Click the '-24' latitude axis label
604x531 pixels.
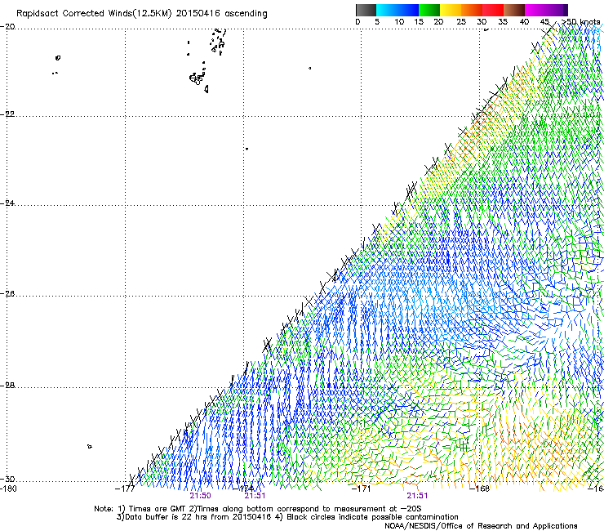7,203
